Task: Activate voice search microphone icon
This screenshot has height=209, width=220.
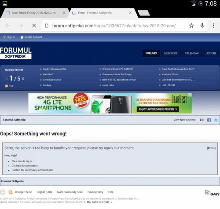Action: [202, 26]
